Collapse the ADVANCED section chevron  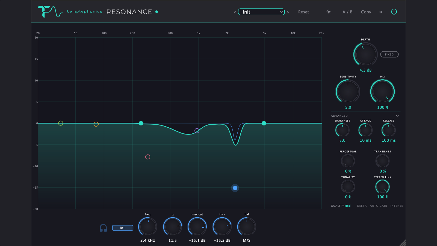[397, 116]
